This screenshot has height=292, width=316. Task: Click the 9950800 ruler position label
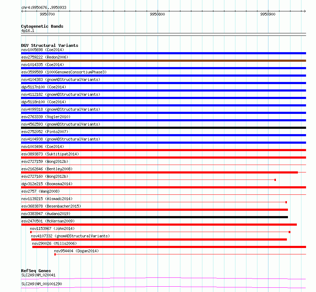coord(157,14)
